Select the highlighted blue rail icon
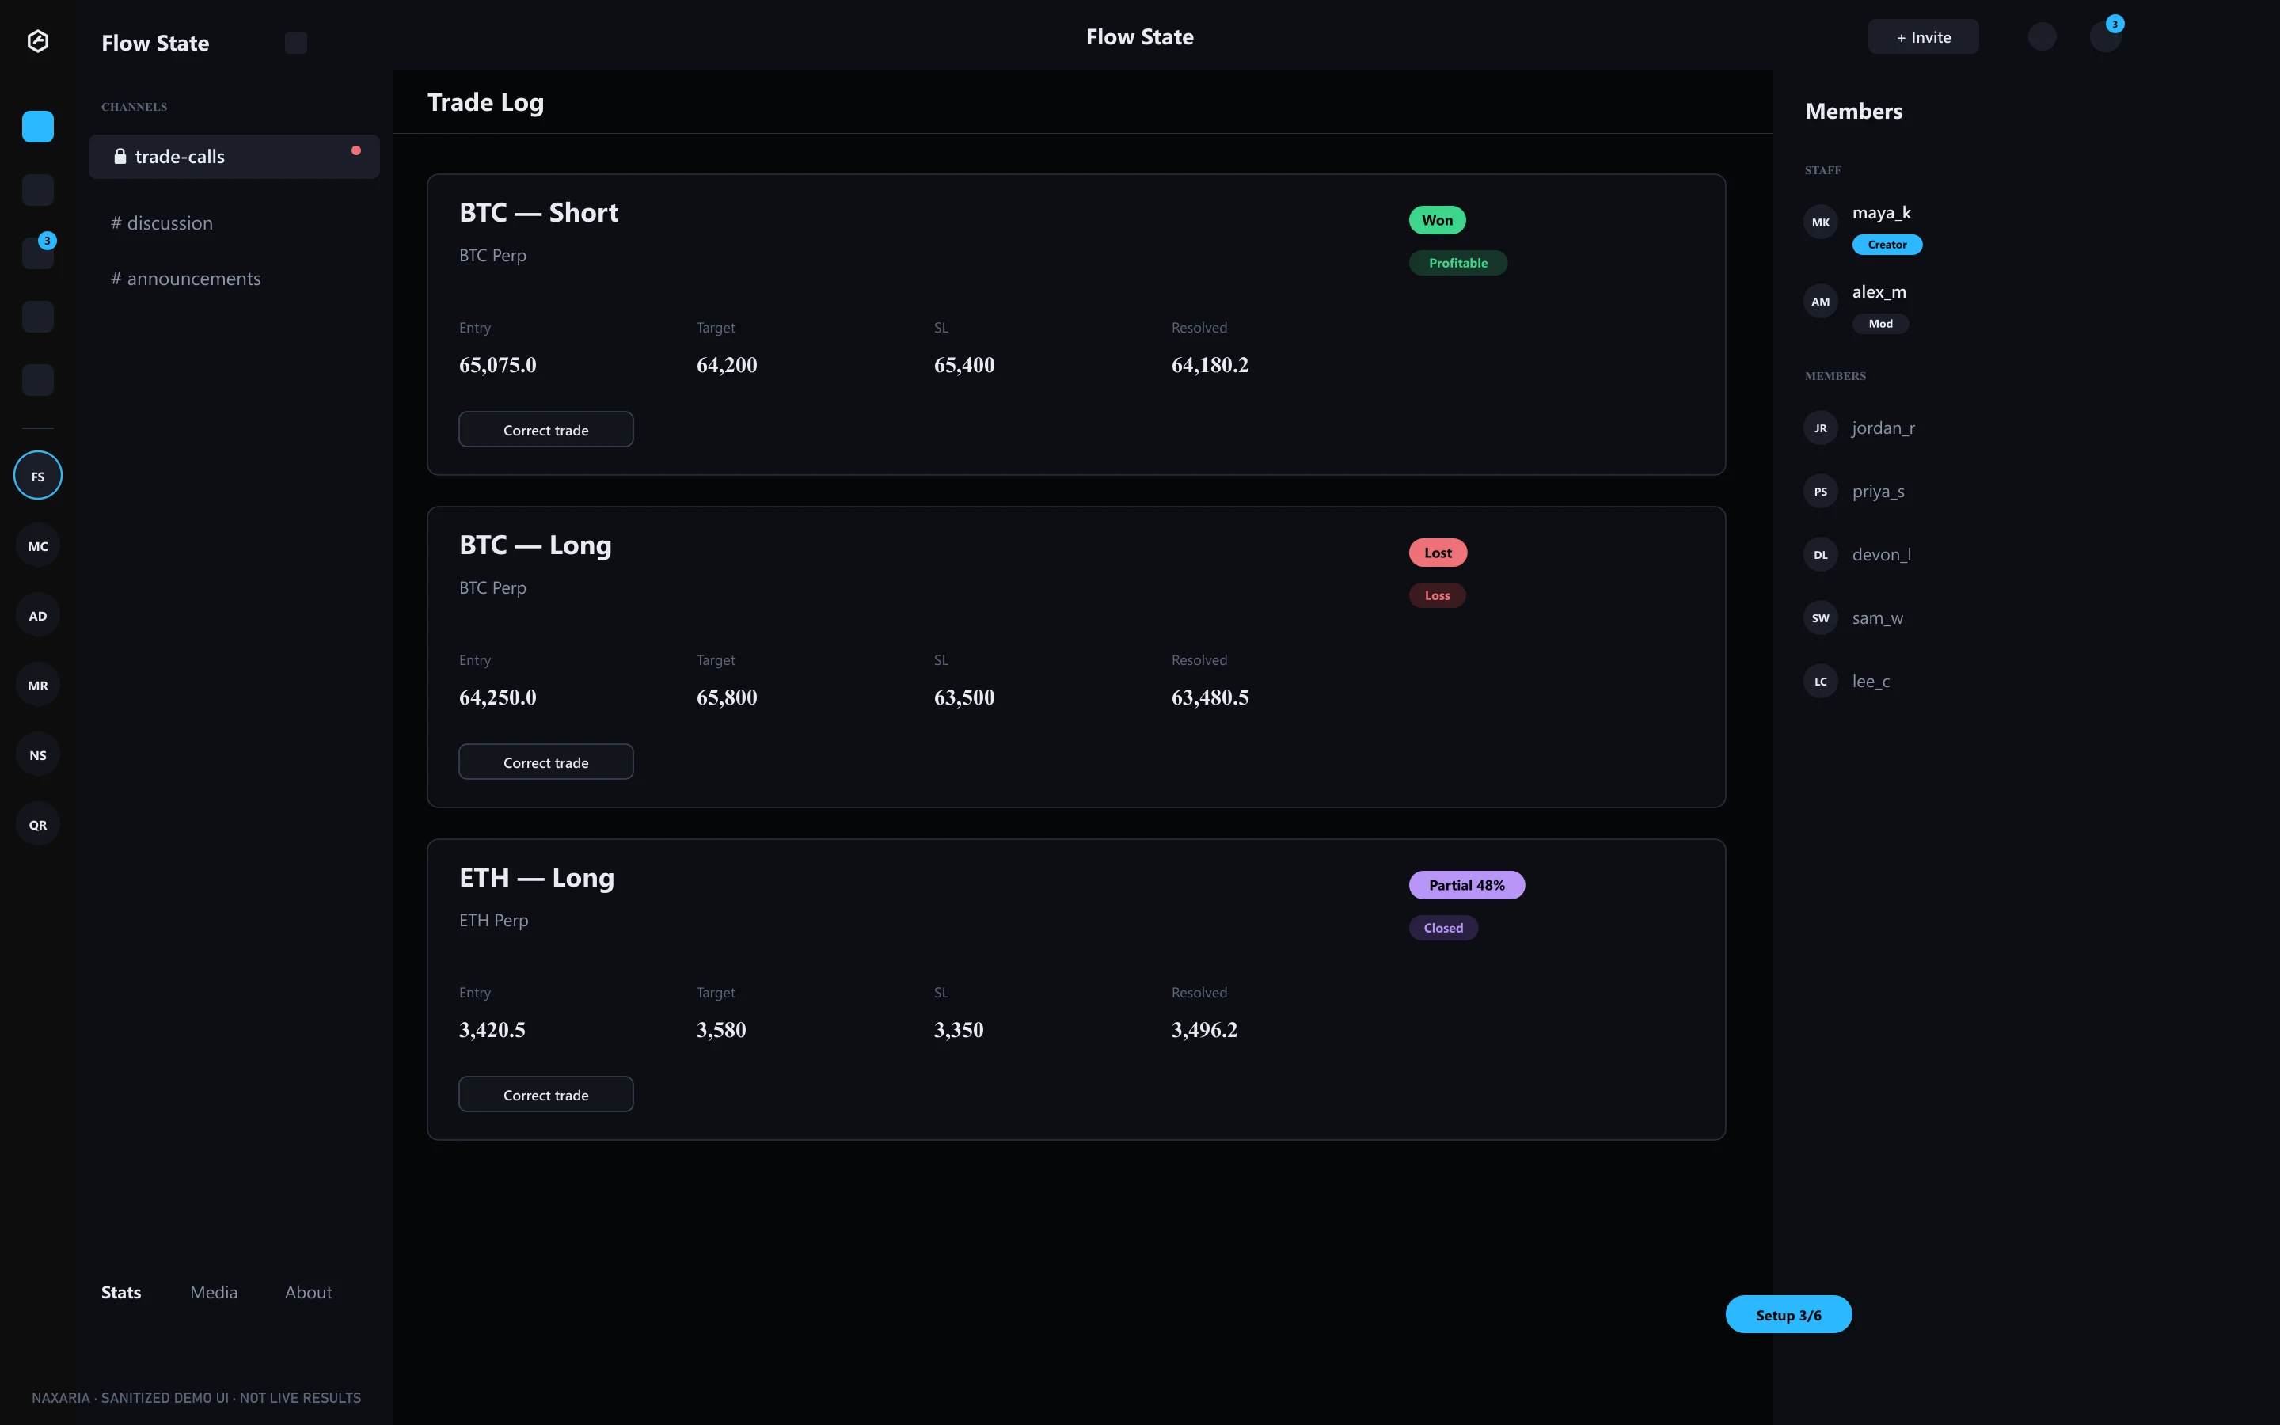 38,127
